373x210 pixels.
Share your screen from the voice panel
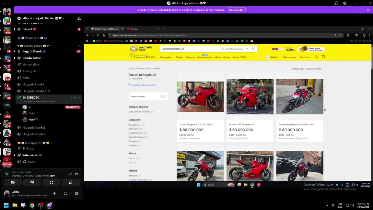(x=32, y=182)
